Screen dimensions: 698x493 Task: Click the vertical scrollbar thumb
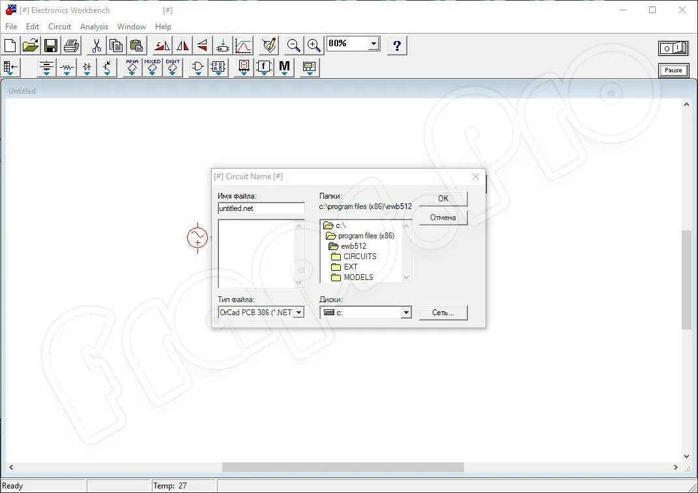(x=686, y=279)
